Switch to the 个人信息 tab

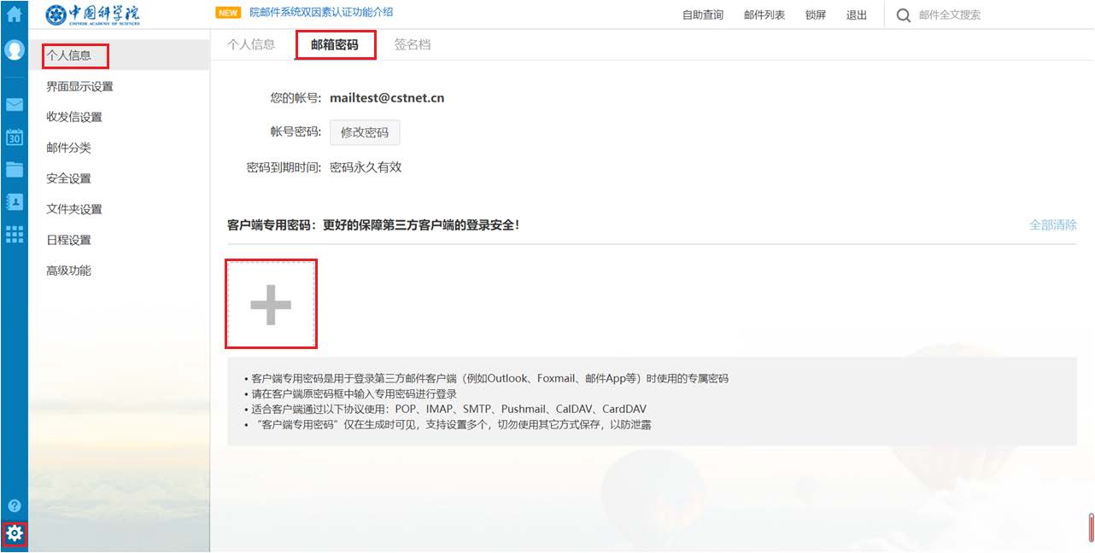(x=251, y=44)
